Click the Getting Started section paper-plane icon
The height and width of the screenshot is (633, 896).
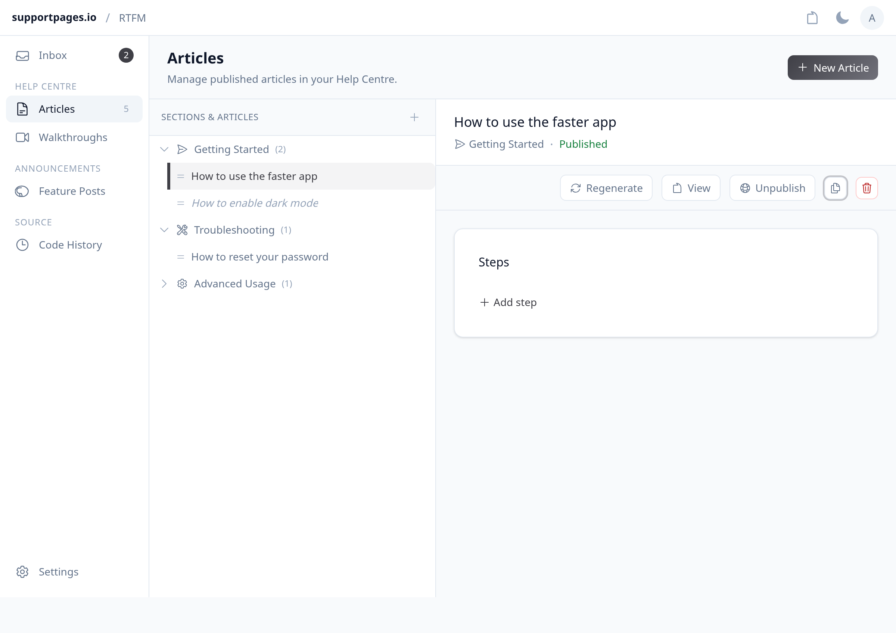point(182,149)
